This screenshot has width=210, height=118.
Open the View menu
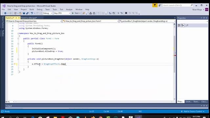tap(16, 10)
